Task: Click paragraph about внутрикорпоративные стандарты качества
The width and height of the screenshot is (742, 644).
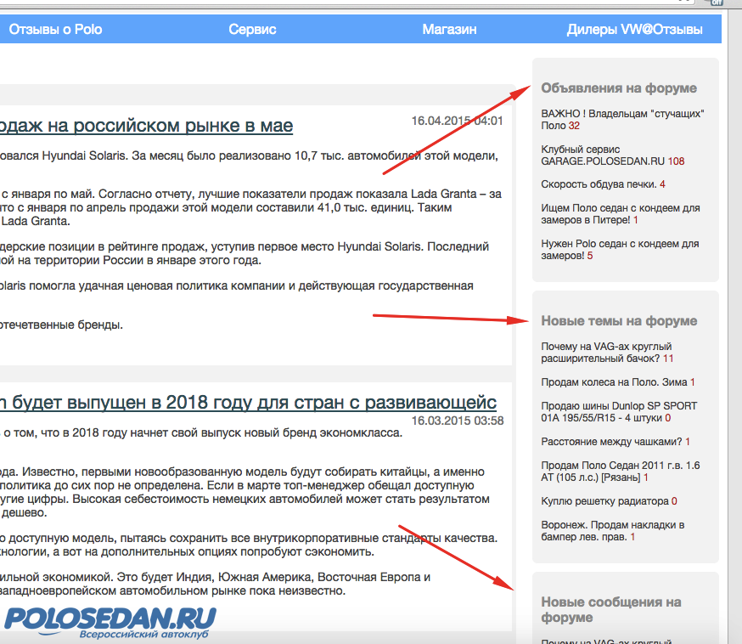Action: tap(249, 545)
